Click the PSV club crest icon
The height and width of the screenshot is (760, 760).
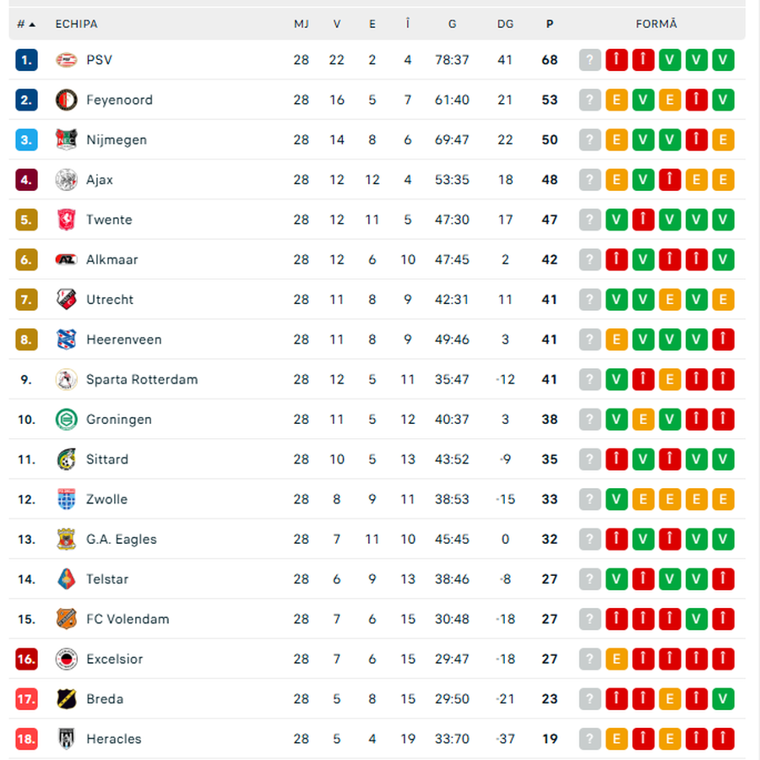click(x=66, y=60)
